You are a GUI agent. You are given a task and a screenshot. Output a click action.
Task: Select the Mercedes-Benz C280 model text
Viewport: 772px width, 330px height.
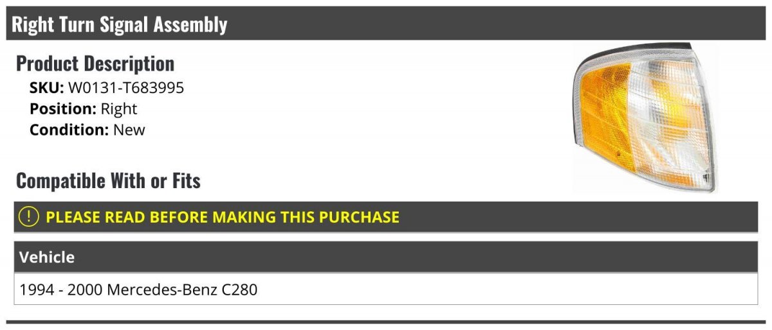click(182, 290)
